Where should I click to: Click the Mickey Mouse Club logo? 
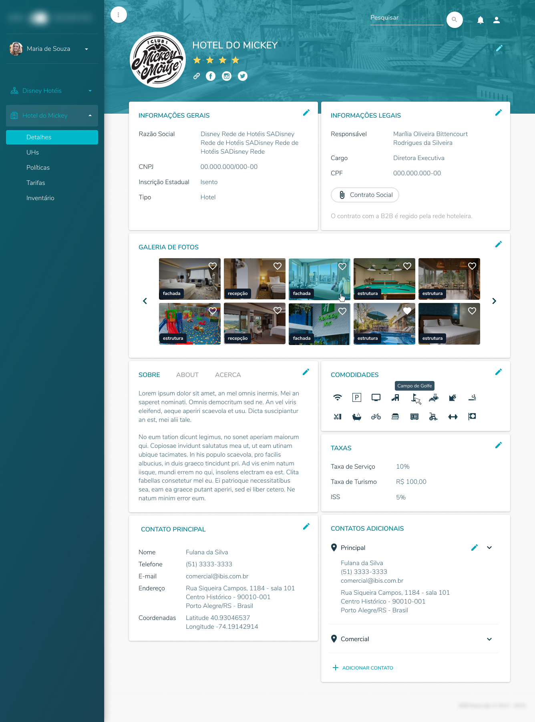pyautogui.click(x=158, y=60)
